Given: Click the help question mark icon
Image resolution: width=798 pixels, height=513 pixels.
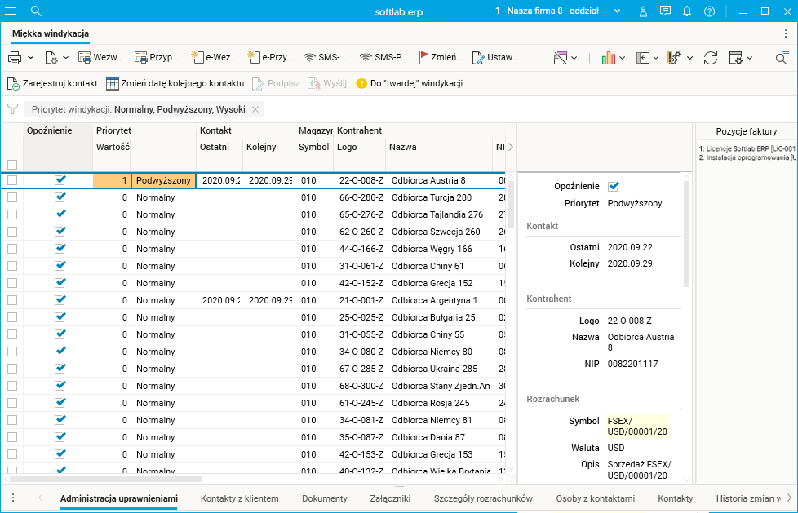Looking at the screenshot, I should point(709,11).
